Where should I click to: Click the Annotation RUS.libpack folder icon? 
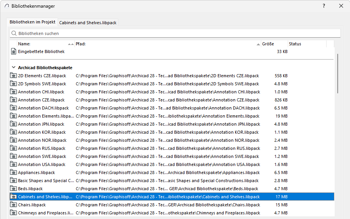click(13, 148)
